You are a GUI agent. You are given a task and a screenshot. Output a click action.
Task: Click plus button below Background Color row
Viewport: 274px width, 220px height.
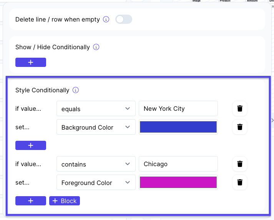pyautogui.click(x=31, y=145)
